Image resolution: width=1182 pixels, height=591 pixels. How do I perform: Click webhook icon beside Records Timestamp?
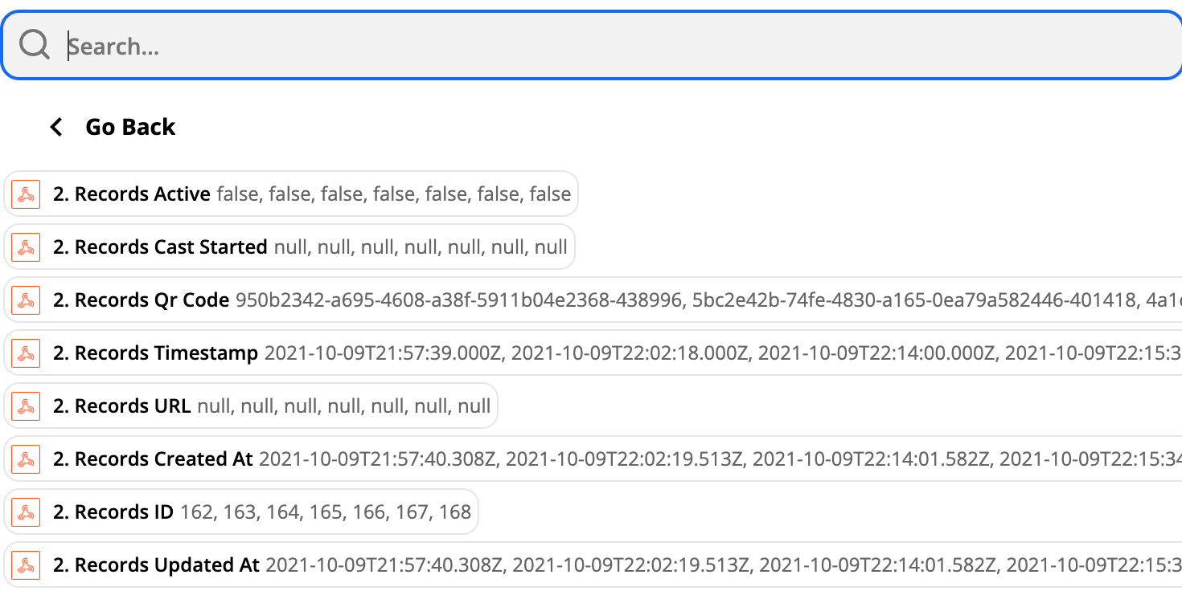click(x=27, y=353)
